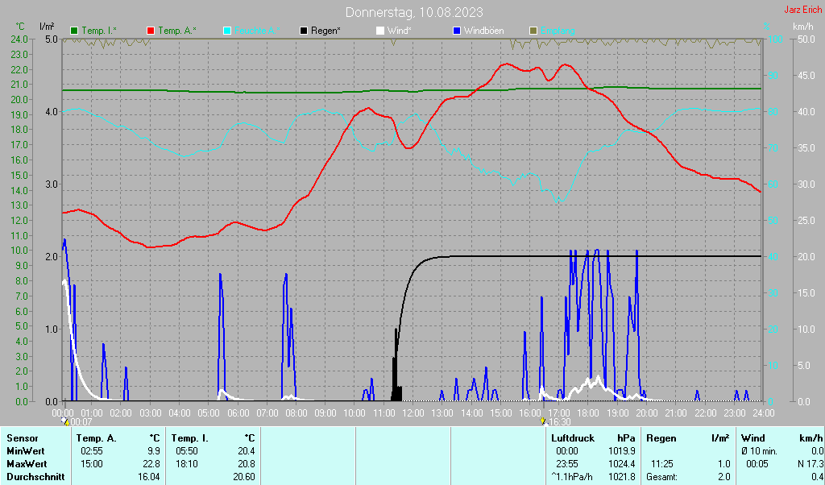Click the rain amount '1.0' at 11:25
The width and height of the screenshot is (825, 485).
click(x=724, y=465)
